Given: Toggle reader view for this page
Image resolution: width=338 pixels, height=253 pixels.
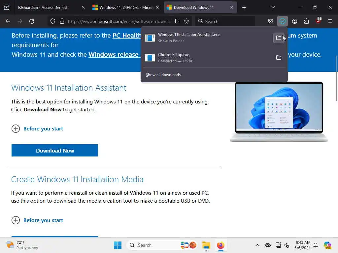Looking at the screenshot, I should coord(177,21).
